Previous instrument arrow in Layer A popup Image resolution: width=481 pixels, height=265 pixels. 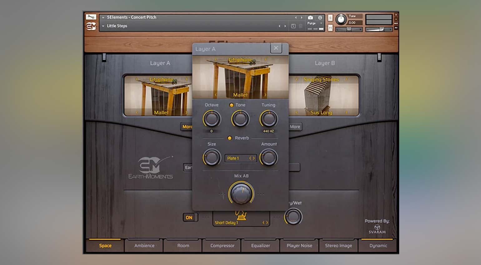[x=216, y=60]
